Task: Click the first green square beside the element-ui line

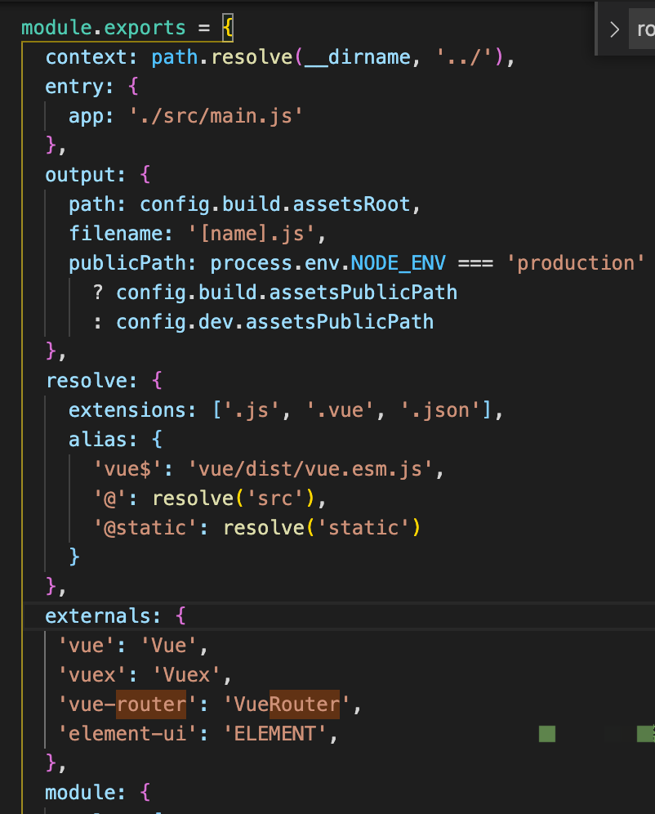Action: (x=546, y=733)
